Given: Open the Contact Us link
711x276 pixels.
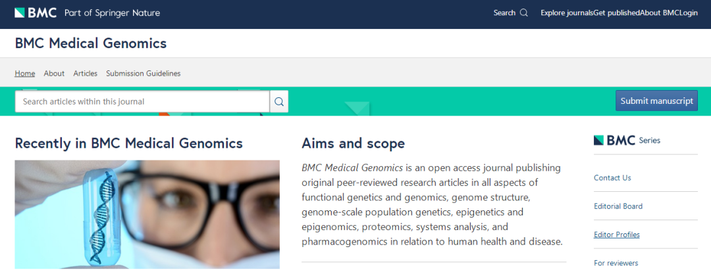Looking at the screenshot, I should coord(612,178).
